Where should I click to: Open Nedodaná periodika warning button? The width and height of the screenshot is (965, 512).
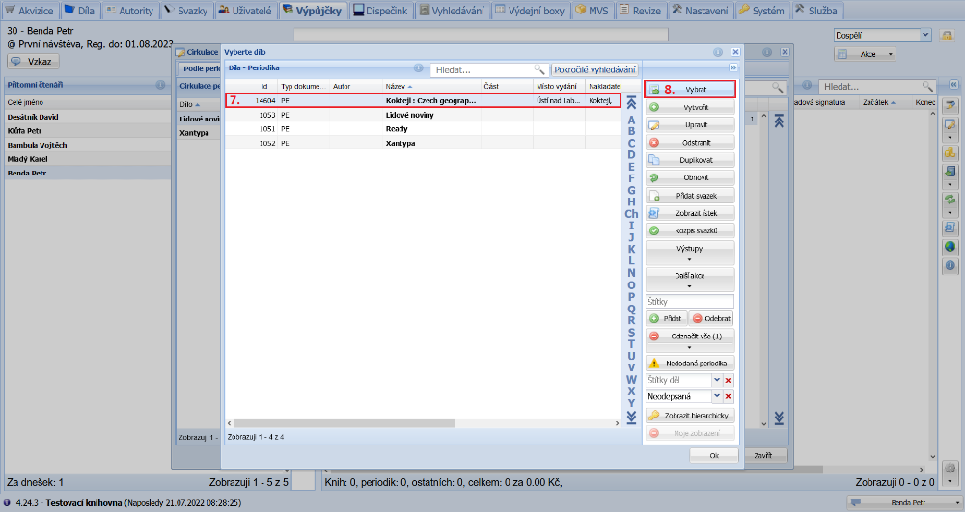tap(690, 364)
